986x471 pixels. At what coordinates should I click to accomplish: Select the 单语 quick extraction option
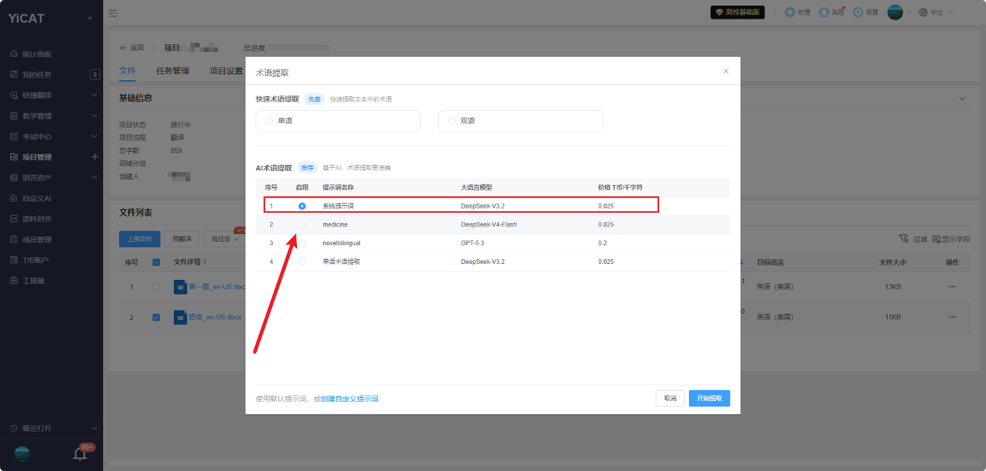338,121
